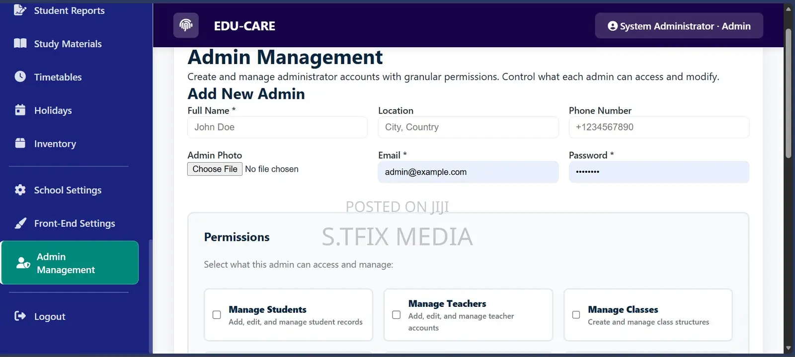Click the scrollbar down arrow

tap(788, 348)
